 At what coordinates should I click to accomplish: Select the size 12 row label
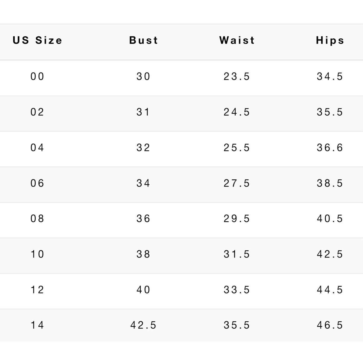point(37,290)
